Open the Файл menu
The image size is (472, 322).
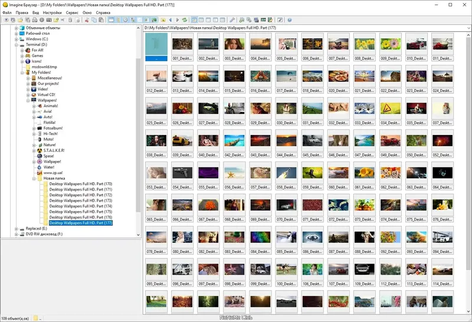(7, 12)
